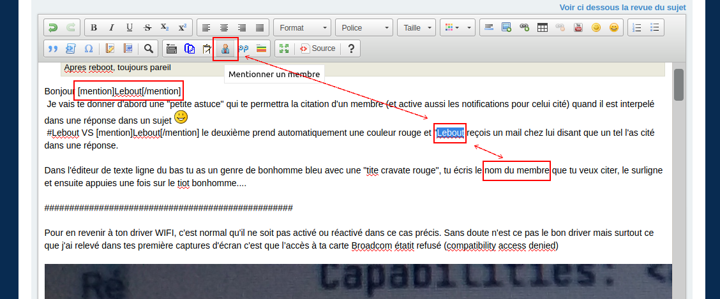The height and width of the screenshot is (299, 720).
Task: Toggle bold formatting
Action: click(94, 28)
